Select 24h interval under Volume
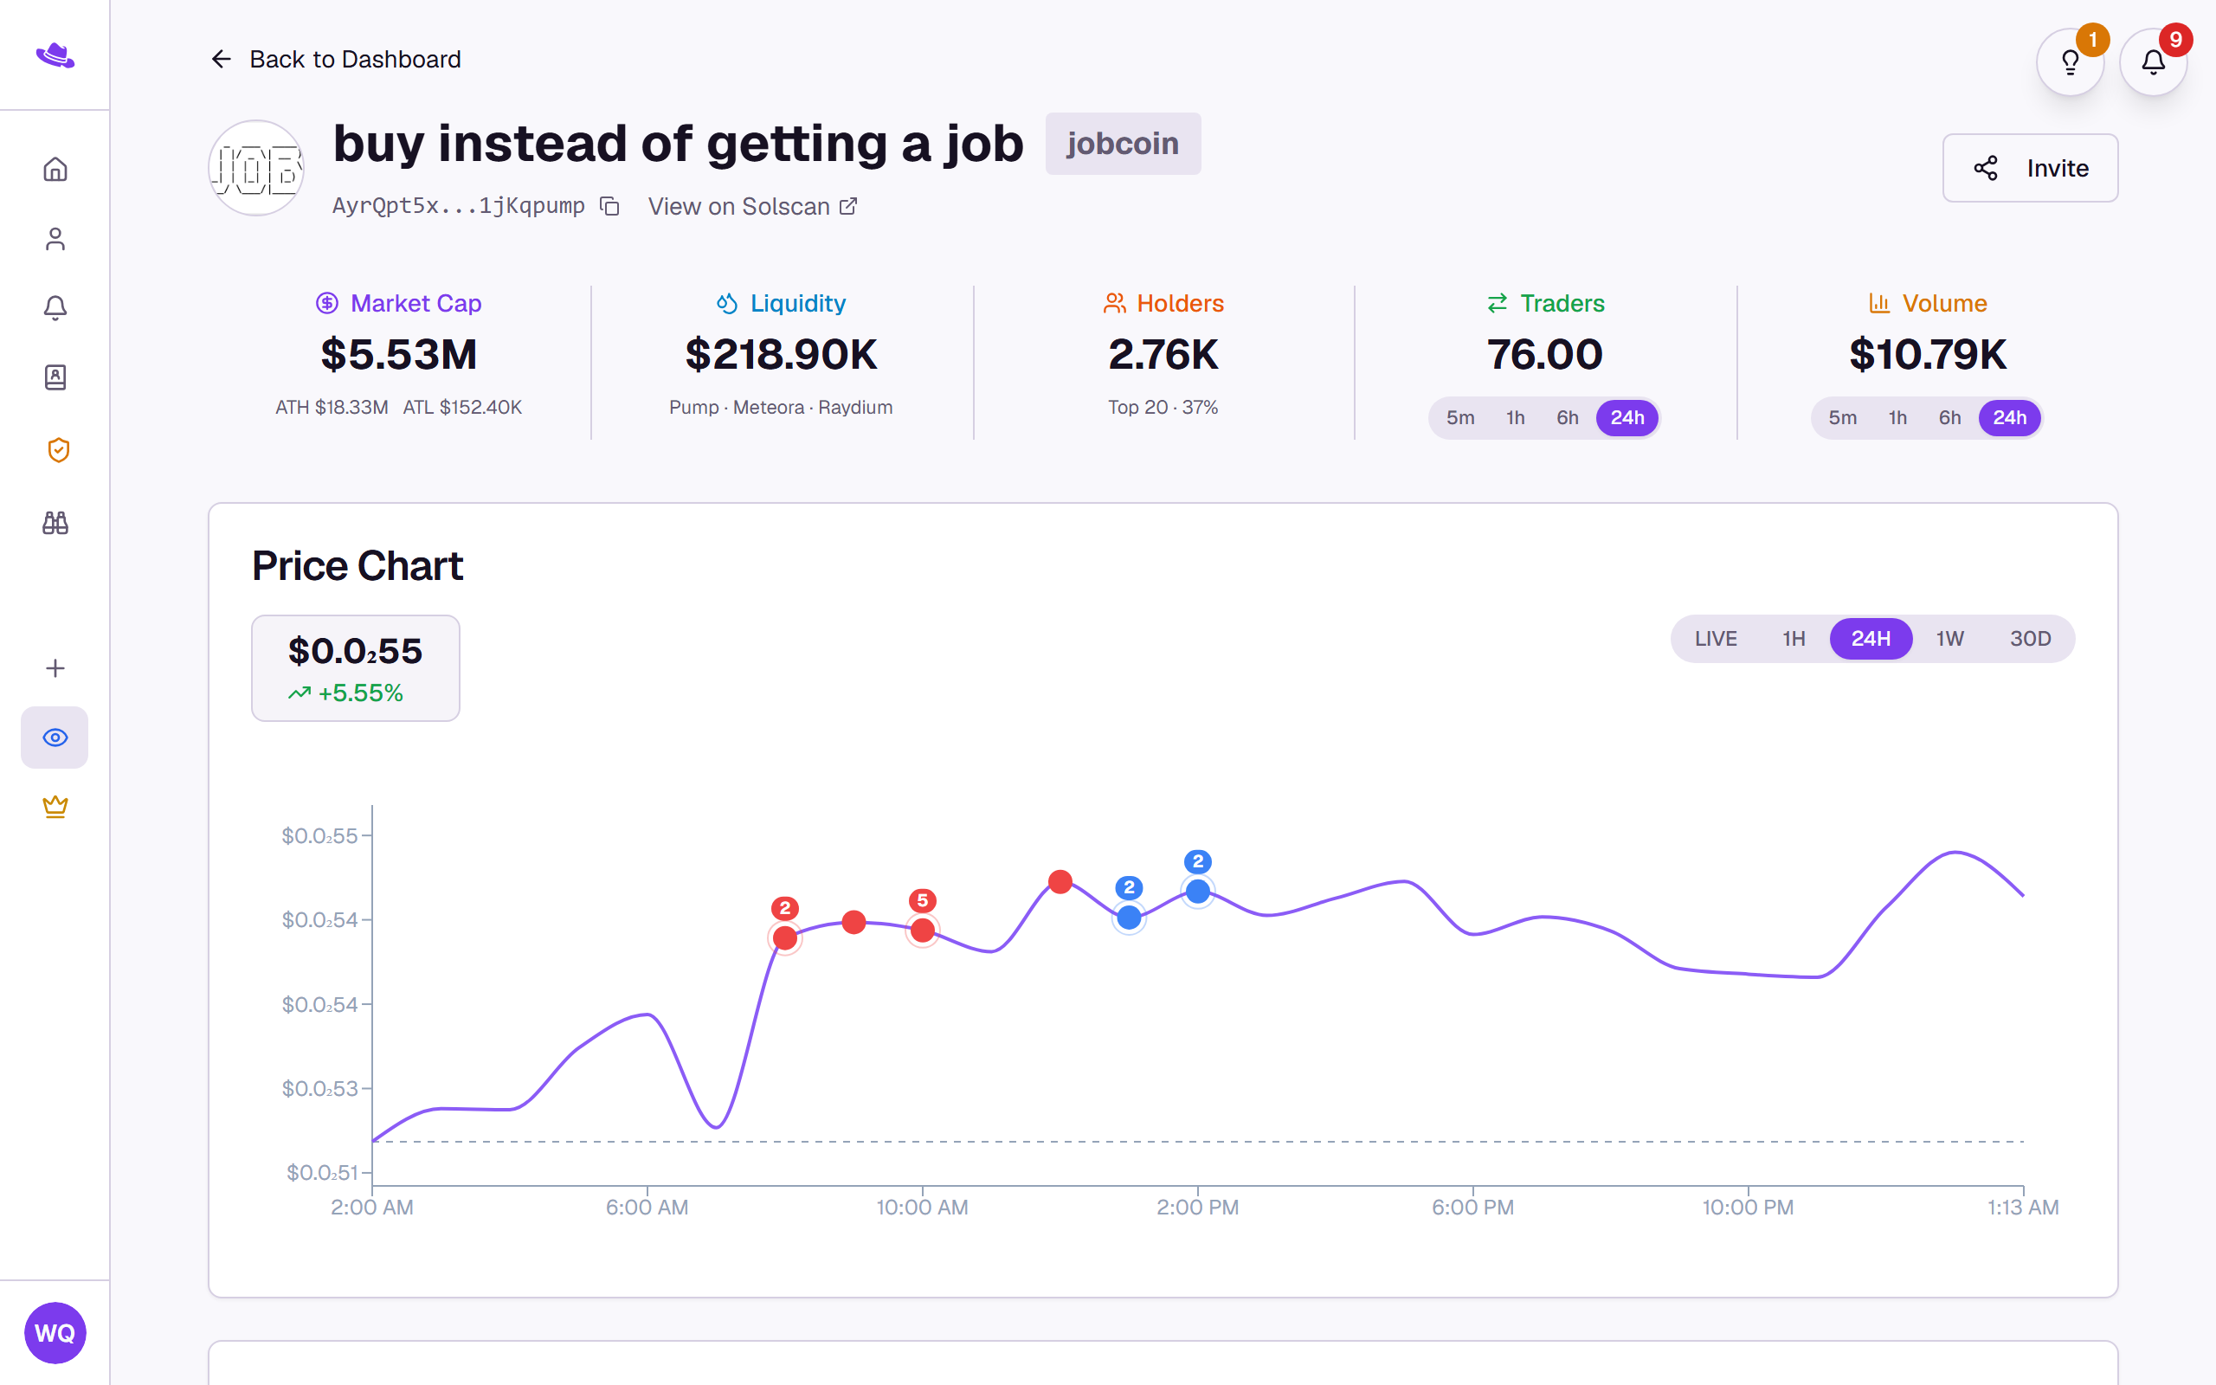The width and height of the screenshot is (2216, 1385). [x=2009, y=418]
